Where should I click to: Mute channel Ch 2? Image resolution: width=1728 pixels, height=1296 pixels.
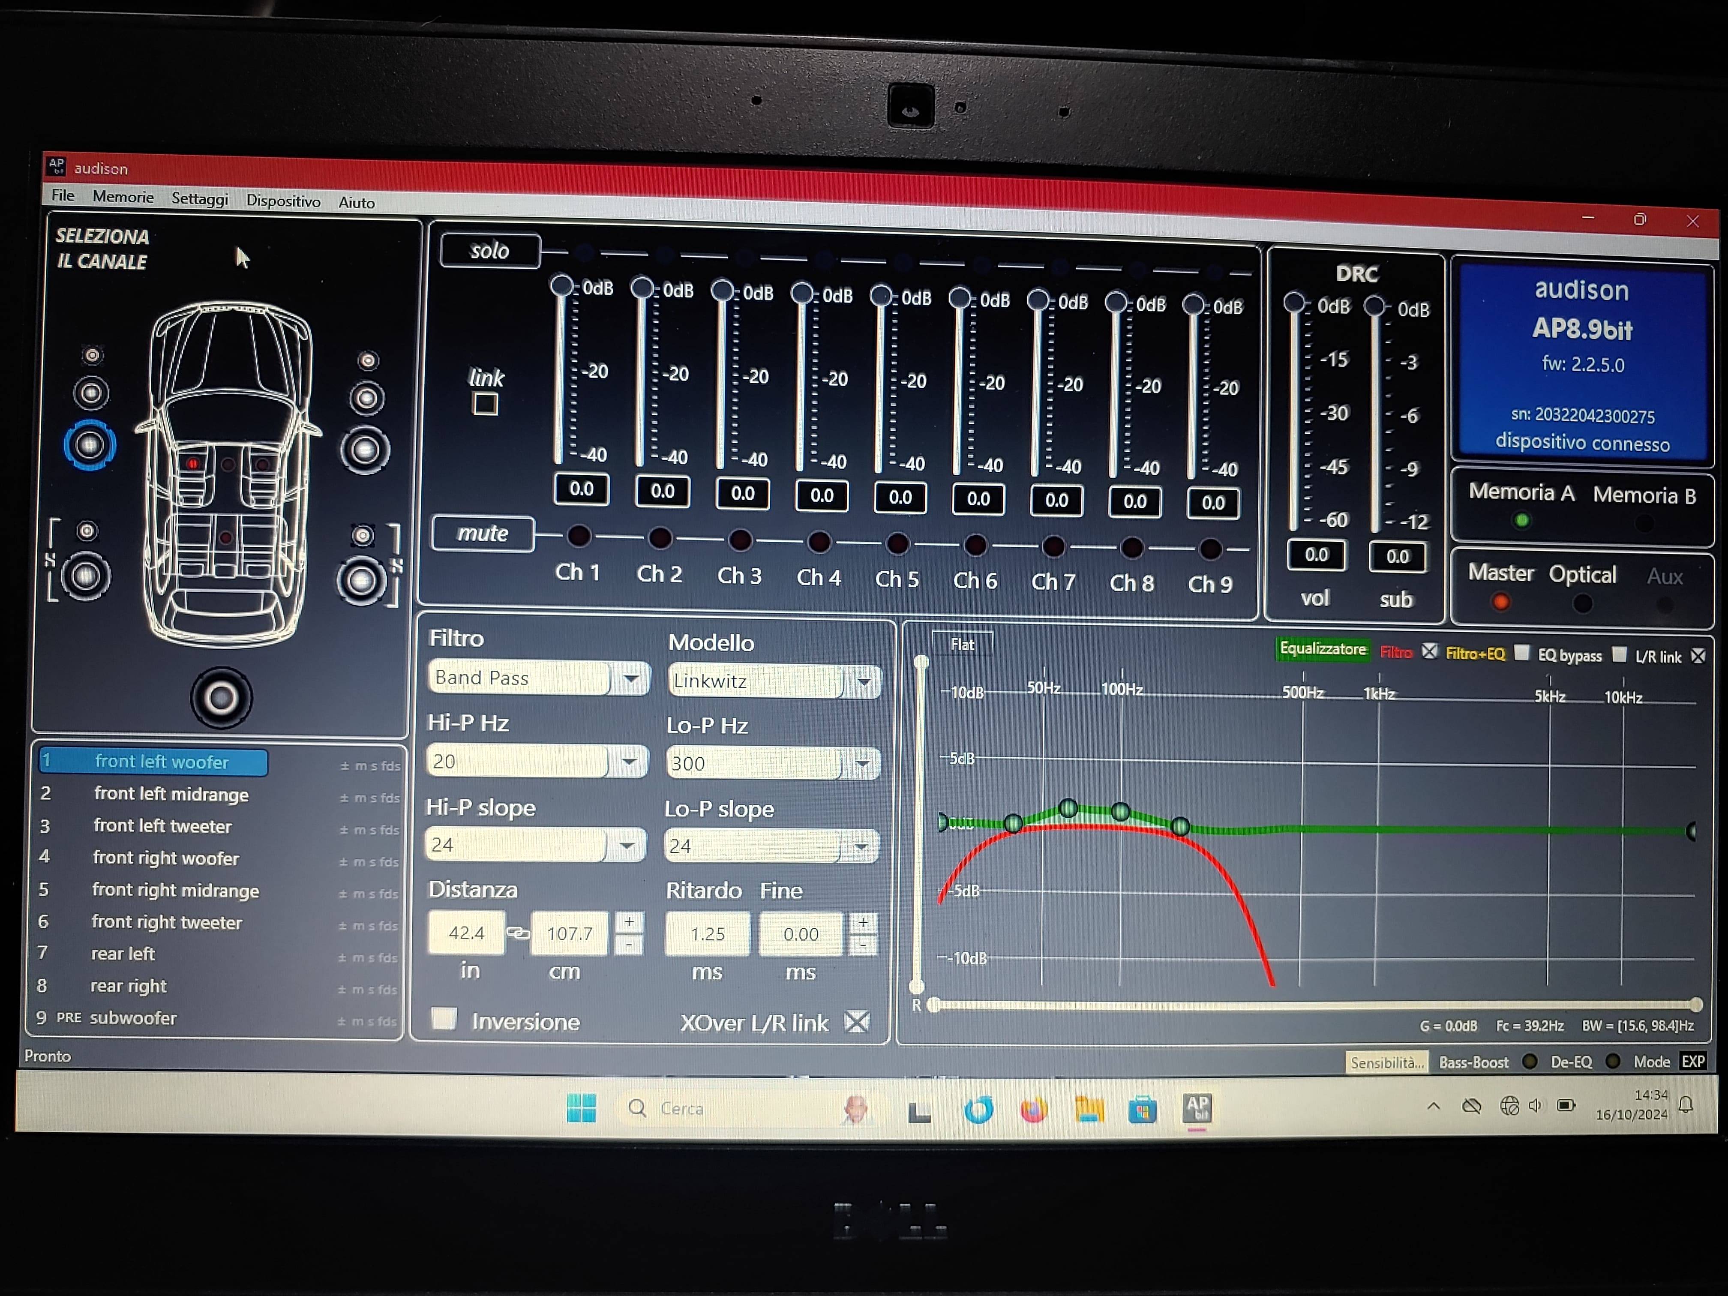(x=660, y=537)
